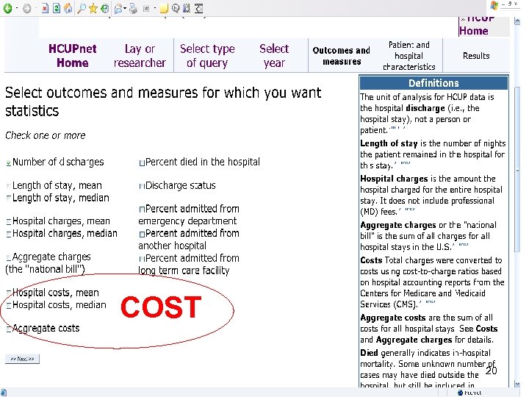Check Percent admitted from another hospital
Viewport: 529px width, 397px height.
142,234
